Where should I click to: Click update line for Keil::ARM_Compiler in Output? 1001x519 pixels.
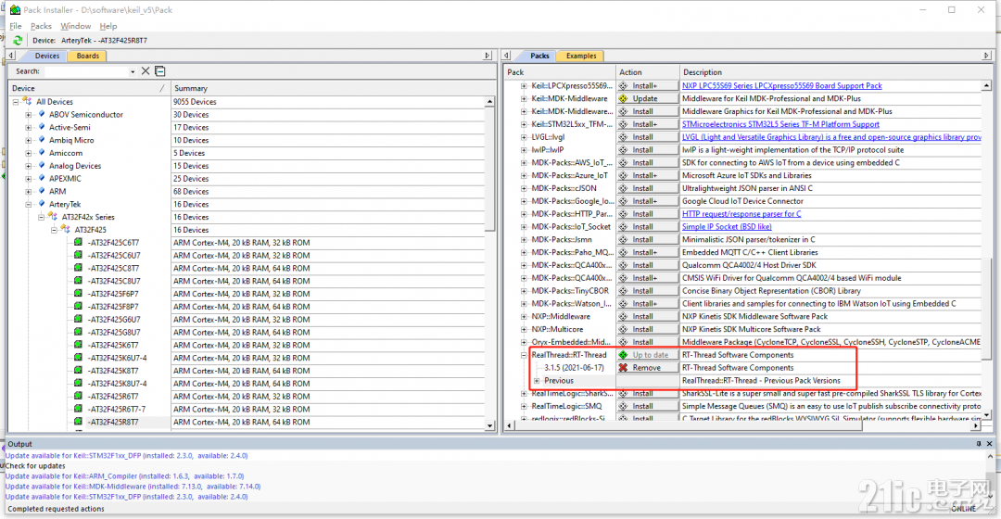(x=124, y=476)
